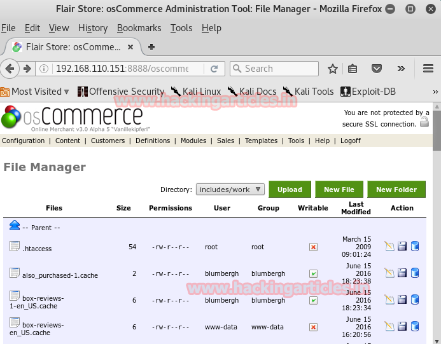Open the Bookmarks menu
Screen dimensions: 441x344
[x=139, y=28]
